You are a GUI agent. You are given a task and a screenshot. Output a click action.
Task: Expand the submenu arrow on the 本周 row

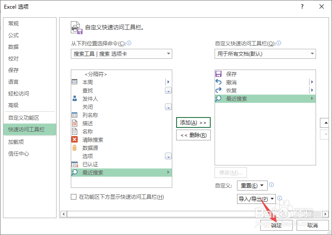168,82
